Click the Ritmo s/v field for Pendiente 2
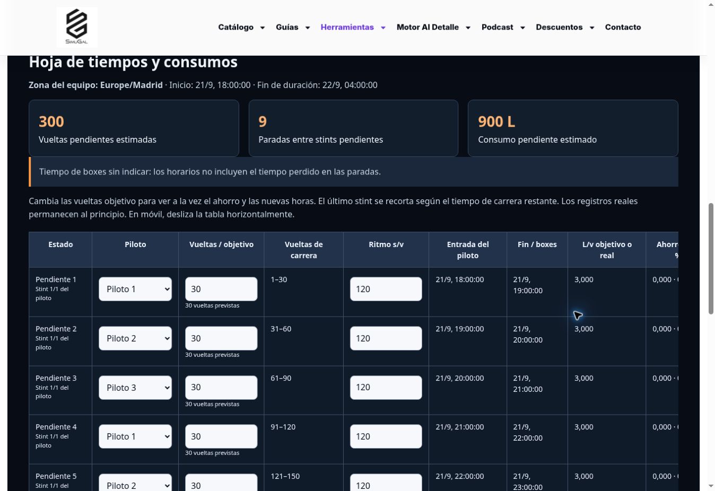Viewport: 715px width, 491px height. pyautogui.click(x=386, y=338)
